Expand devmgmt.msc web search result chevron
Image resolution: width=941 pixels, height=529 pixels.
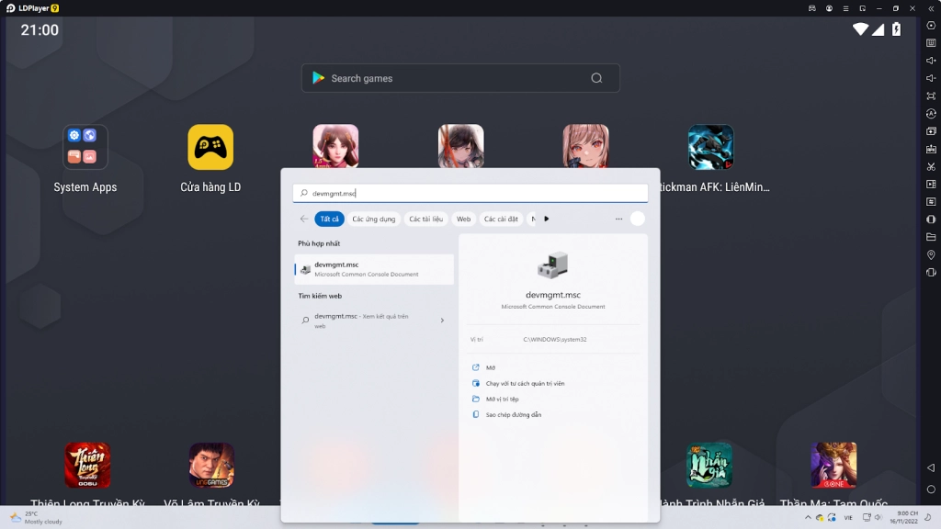(442, 321)
